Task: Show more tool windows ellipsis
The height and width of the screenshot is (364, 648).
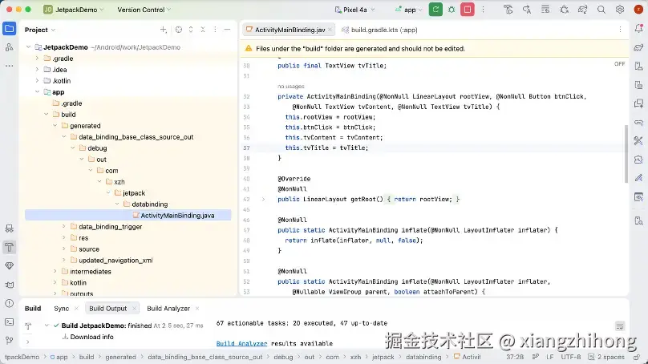Action: 9,66
